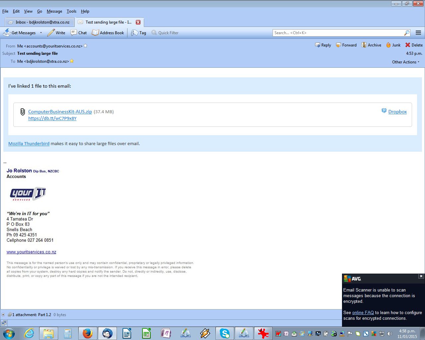Click the Show desktop button
This screenshot has width=425, height=340.
(x=422, y=333)
